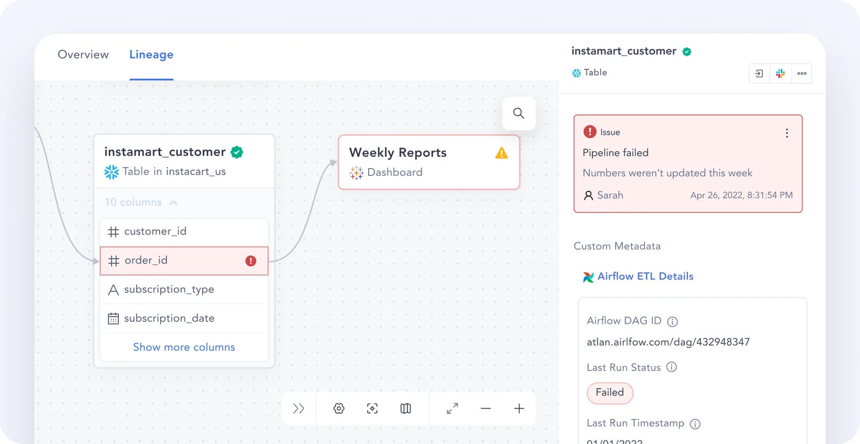Select the subscription_date column row
The image size is (860, 444).
pyautogui.click(x=184, y=319)
